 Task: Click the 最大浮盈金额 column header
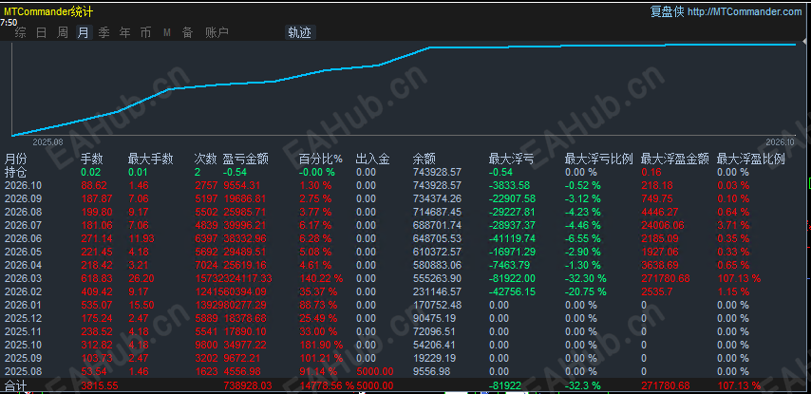[x=675, y=159]
